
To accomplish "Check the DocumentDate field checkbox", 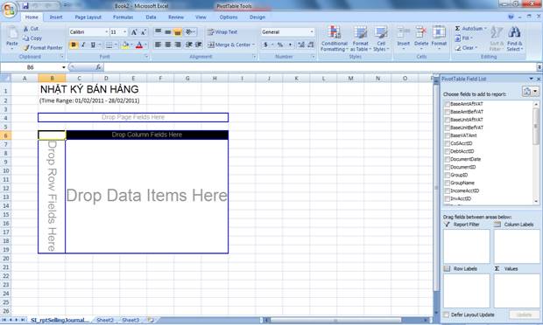I will 447,160.
